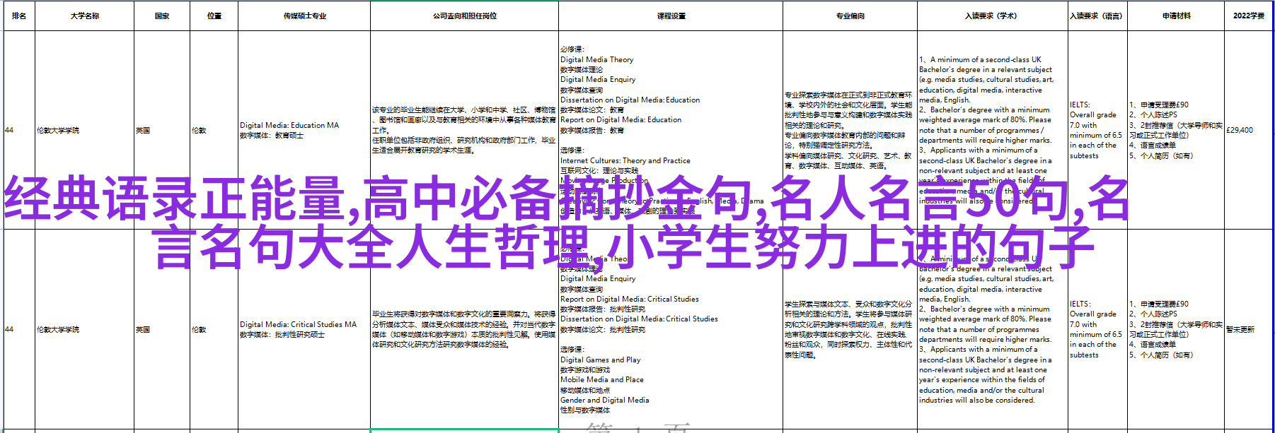The height and width of the screenshot is (433, 1275).
Task: Select the Digital Media: Education MA cell
Action: pyautogui.click(x=304, y=130)
